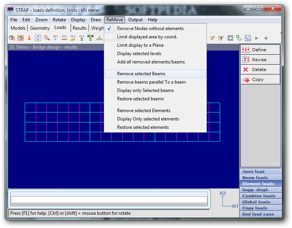
Task: Open the Zoom menu
Action: [x=41, y=20]
